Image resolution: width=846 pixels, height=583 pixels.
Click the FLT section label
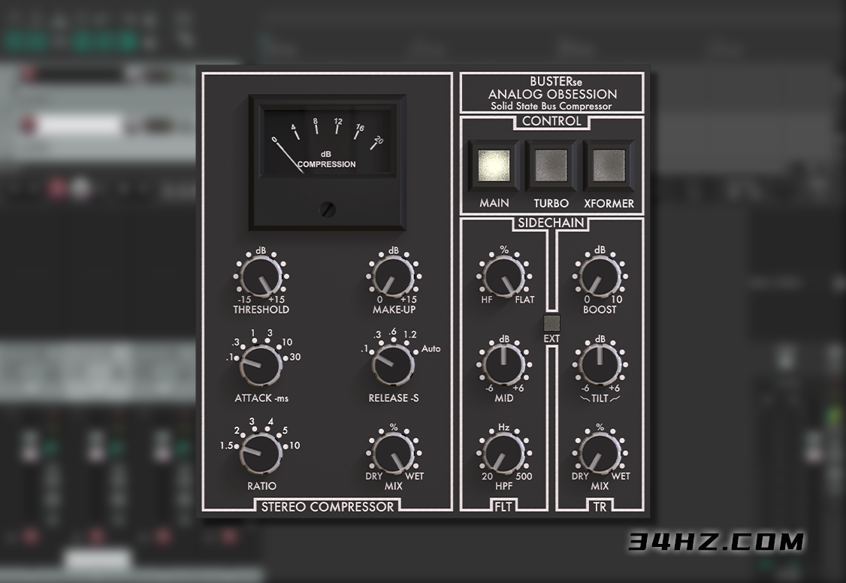[503, 507]
